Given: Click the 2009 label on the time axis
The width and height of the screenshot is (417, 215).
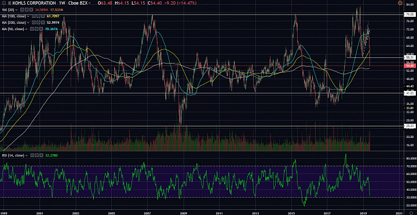Looking at the screenshot, I should tap(183, 213).
